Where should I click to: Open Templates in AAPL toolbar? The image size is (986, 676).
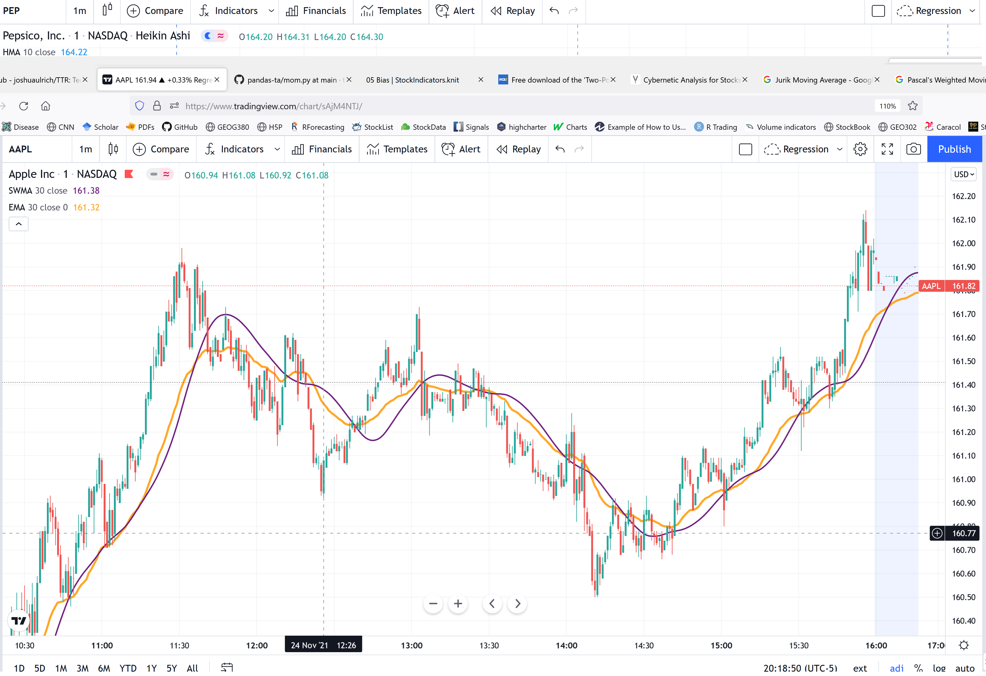click(x=397, y=149)
